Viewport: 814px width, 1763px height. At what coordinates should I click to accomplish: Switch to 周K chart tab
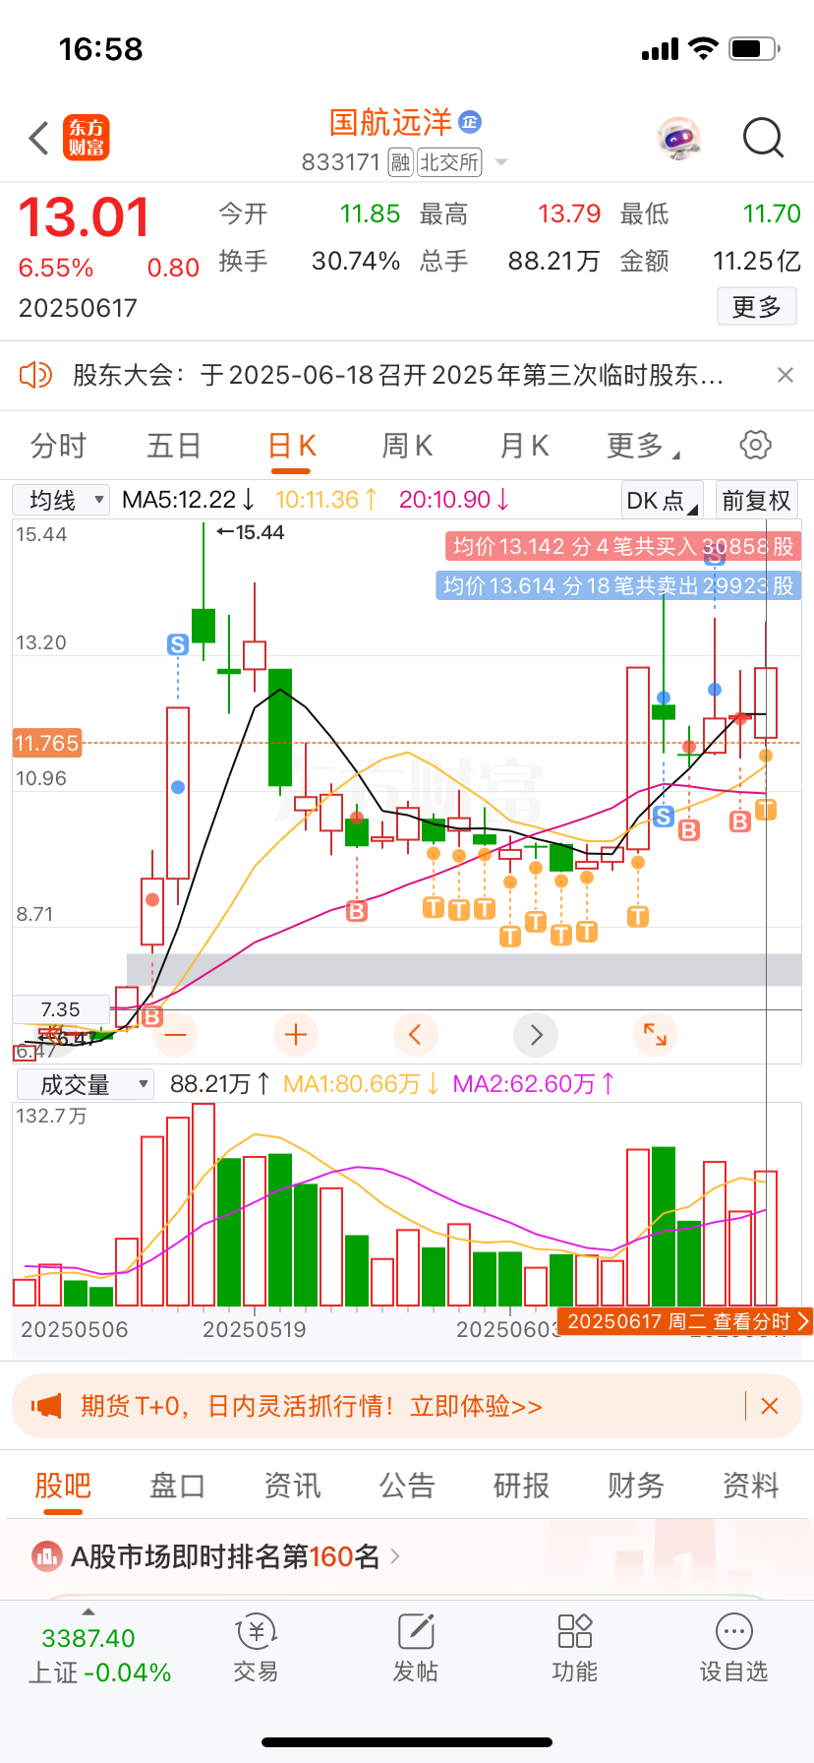(407, 446)
